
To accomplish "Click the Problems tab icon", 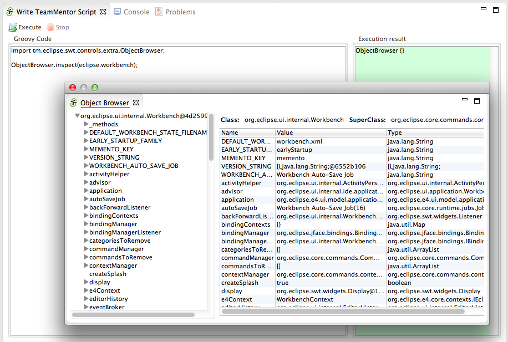I will [159, 12].
